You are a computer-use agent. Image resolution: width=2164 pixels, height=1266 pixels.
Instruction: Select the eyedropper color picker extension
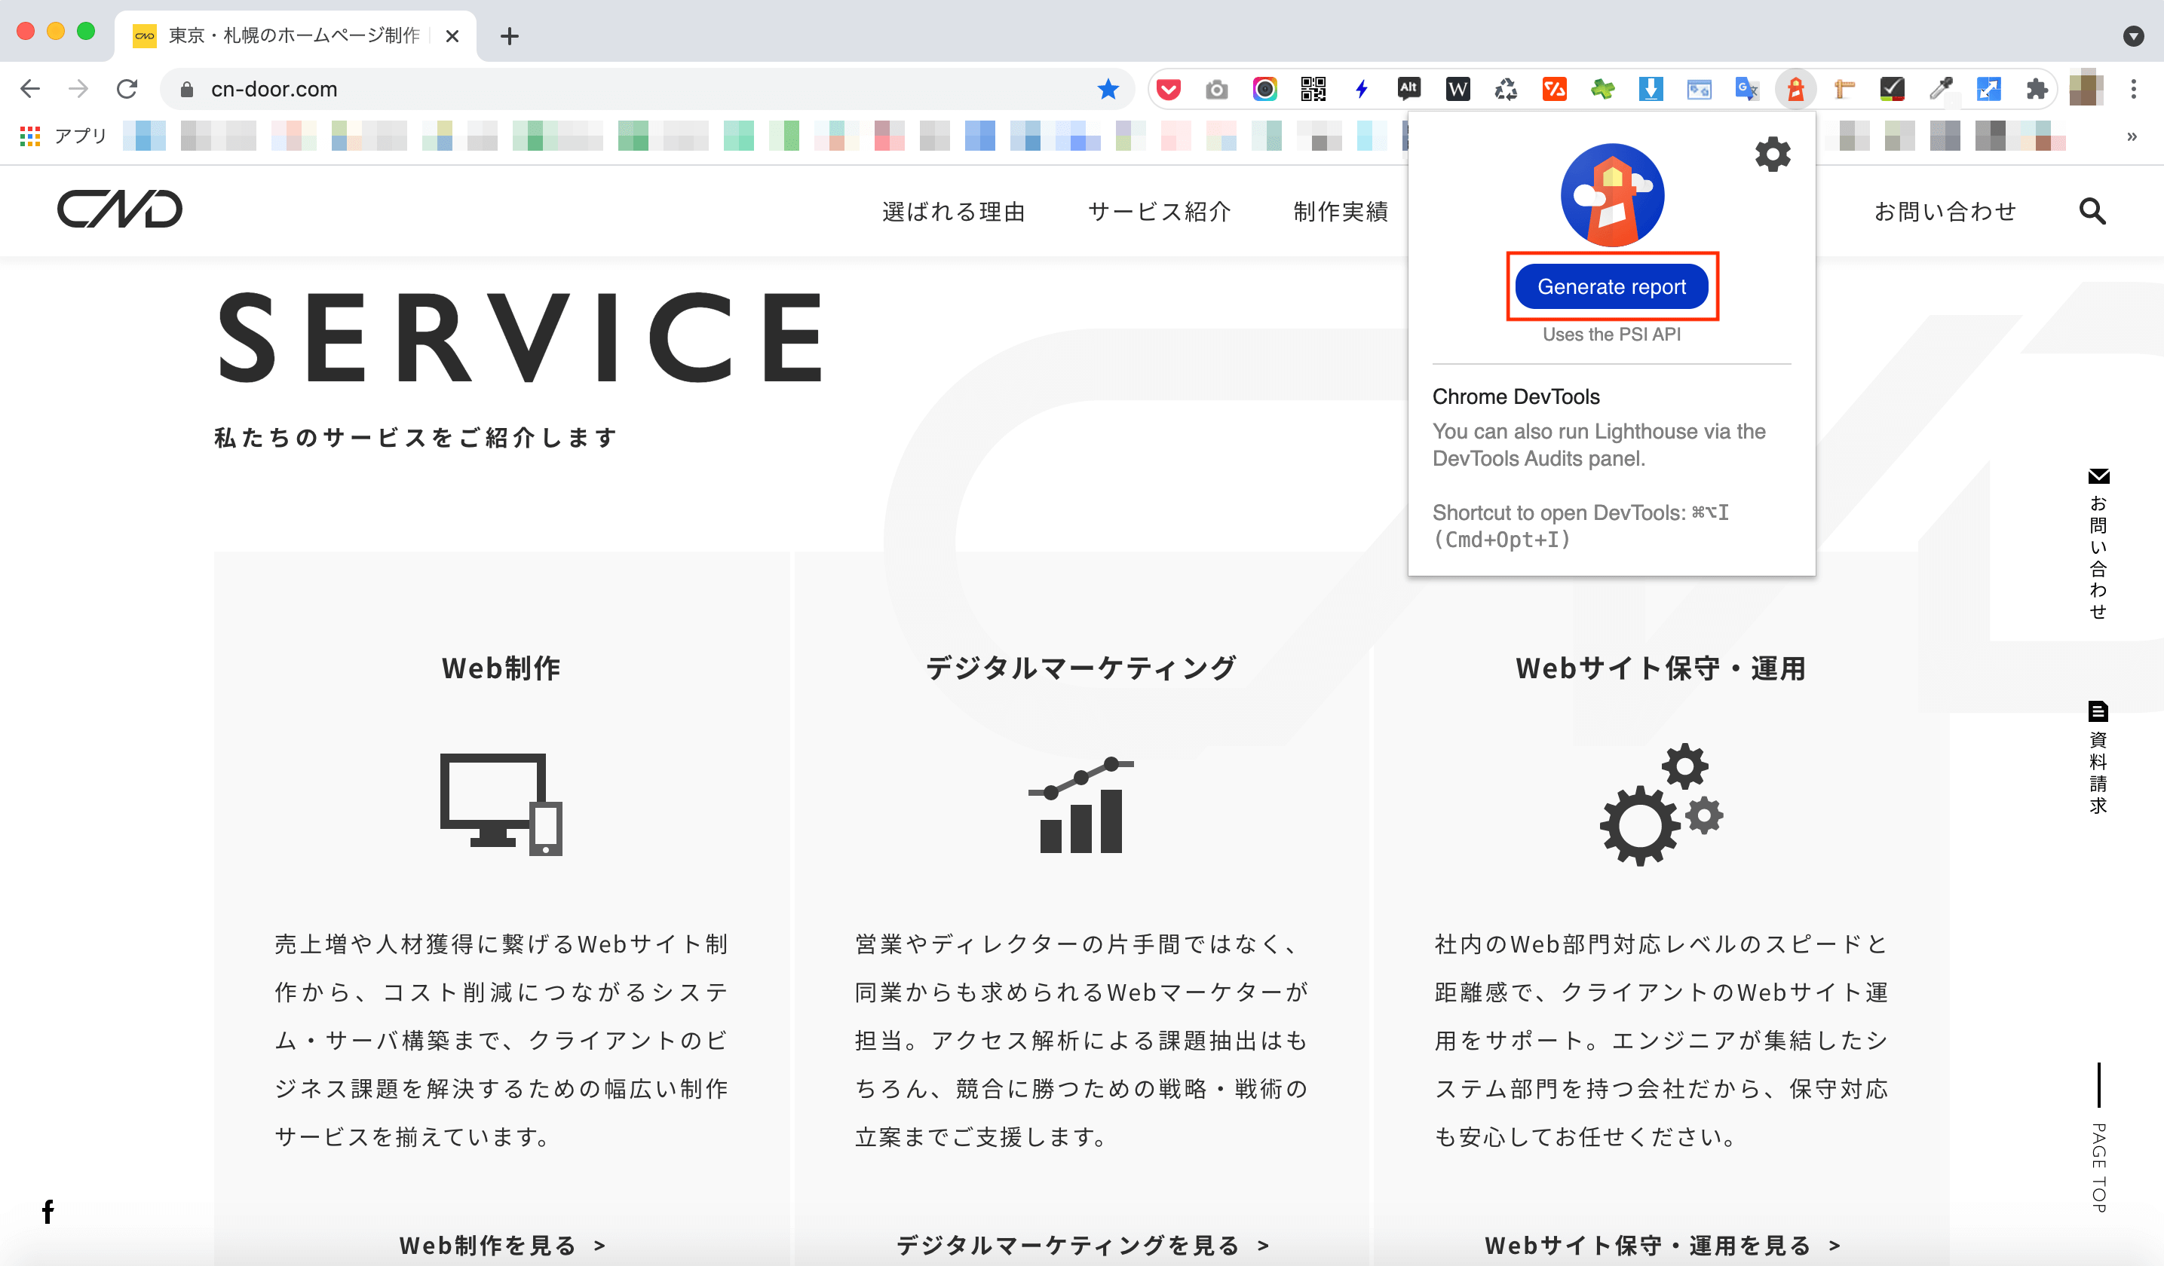[x=1940, y=89]
